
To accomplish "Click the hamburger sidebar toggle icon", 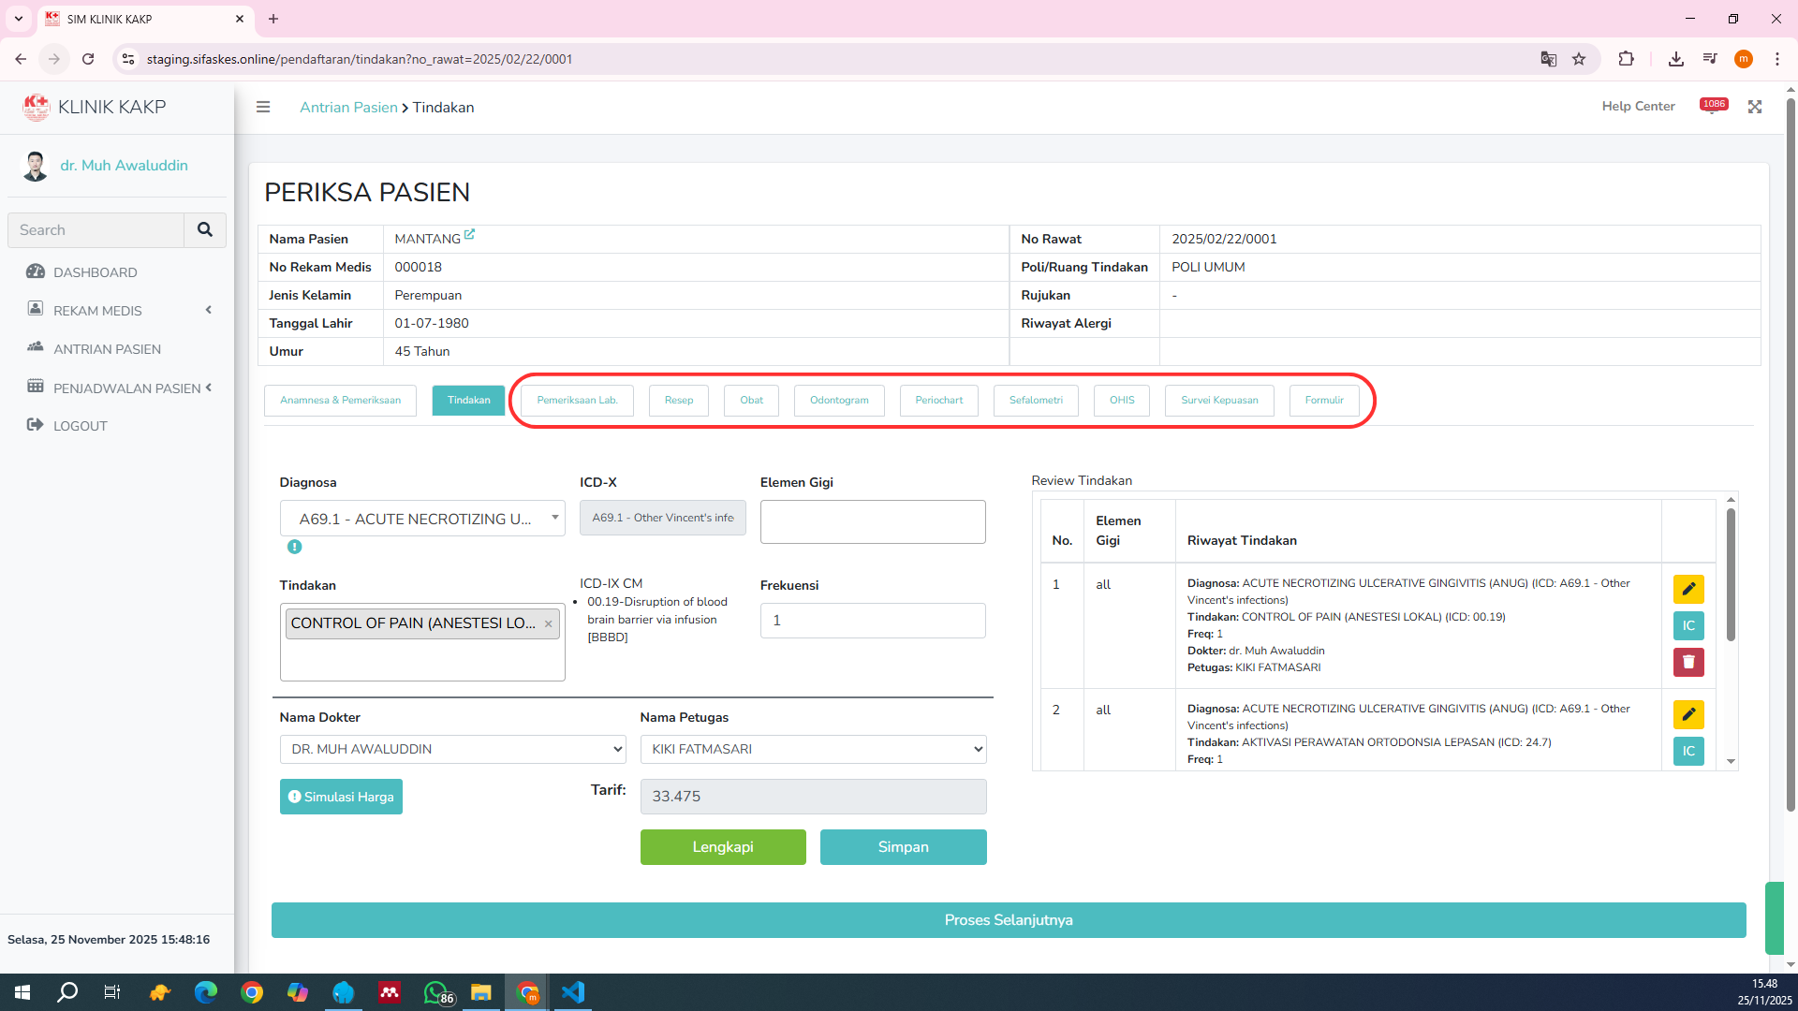I will 263,107.
